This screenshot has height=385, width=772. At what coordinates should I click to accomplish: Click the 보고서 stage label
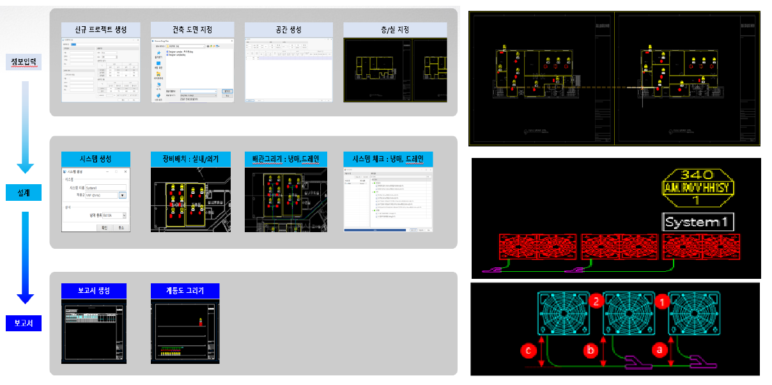(24, 323)
